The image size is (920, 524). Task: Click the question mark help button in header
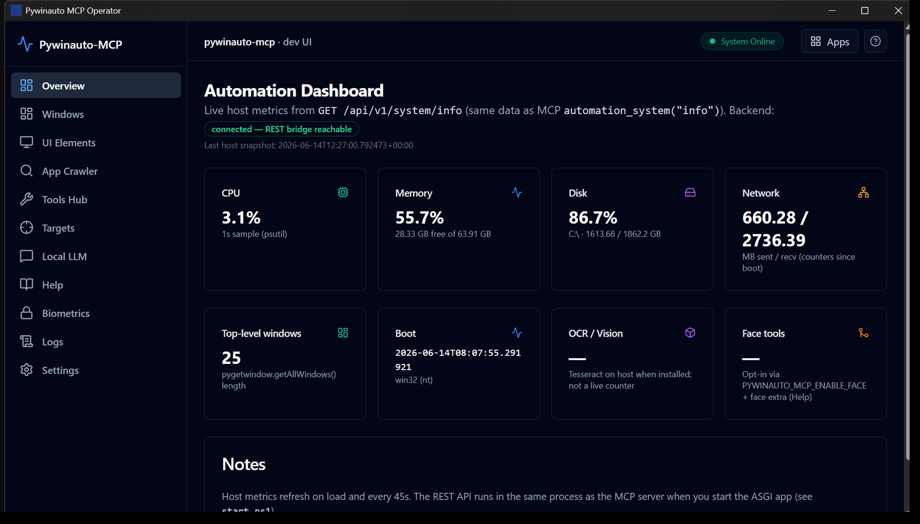pos(875,41)
